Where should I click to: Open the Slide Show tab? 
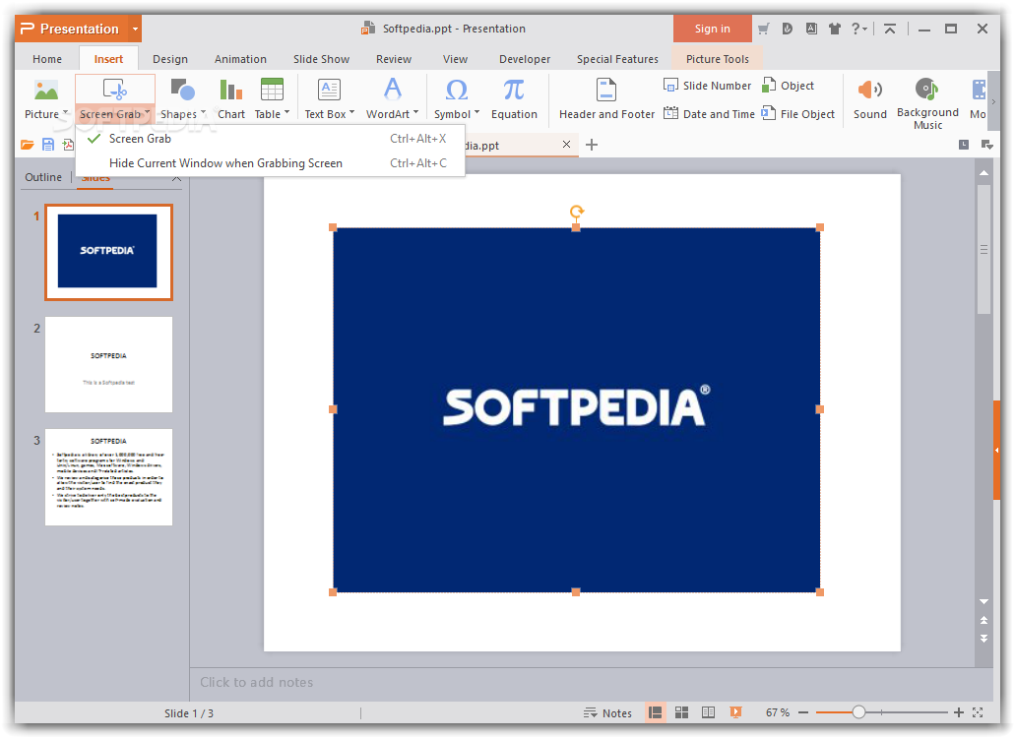[321, 59]
